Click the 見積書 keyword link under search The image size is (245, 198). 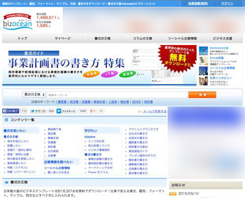[86, 102]
